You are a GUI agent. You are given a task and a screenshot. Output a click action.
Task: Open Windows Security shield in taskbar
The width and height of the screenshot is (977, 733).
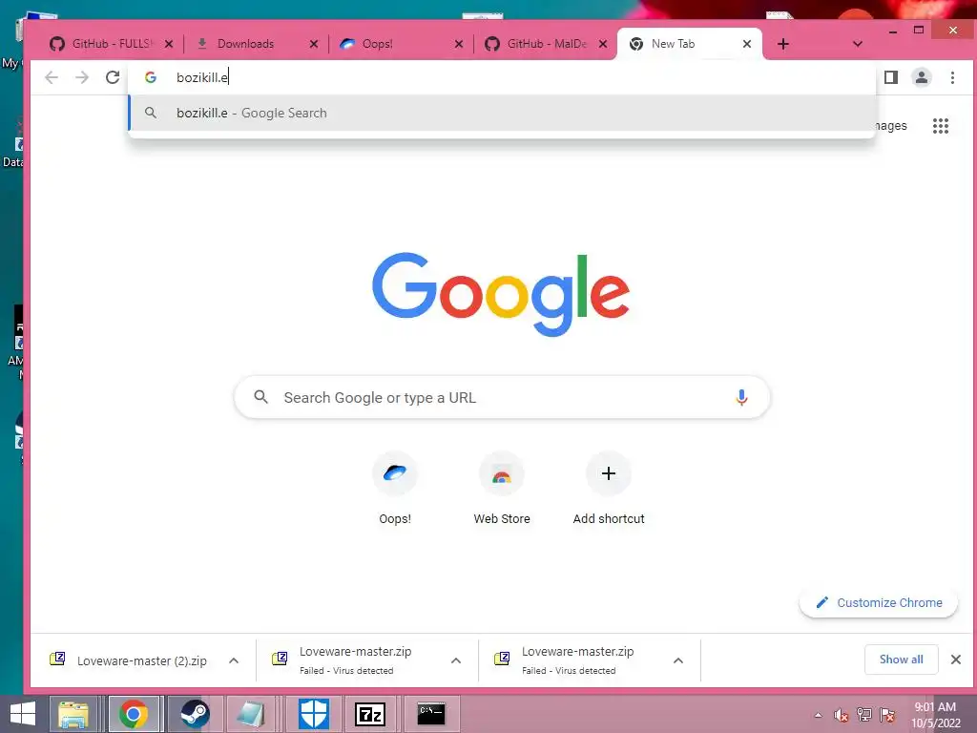point(313,714)
